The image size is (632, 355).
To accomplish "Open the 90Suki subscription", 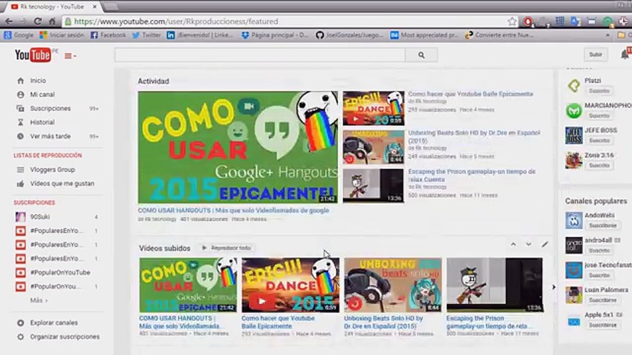I will [x=40, y=216].
